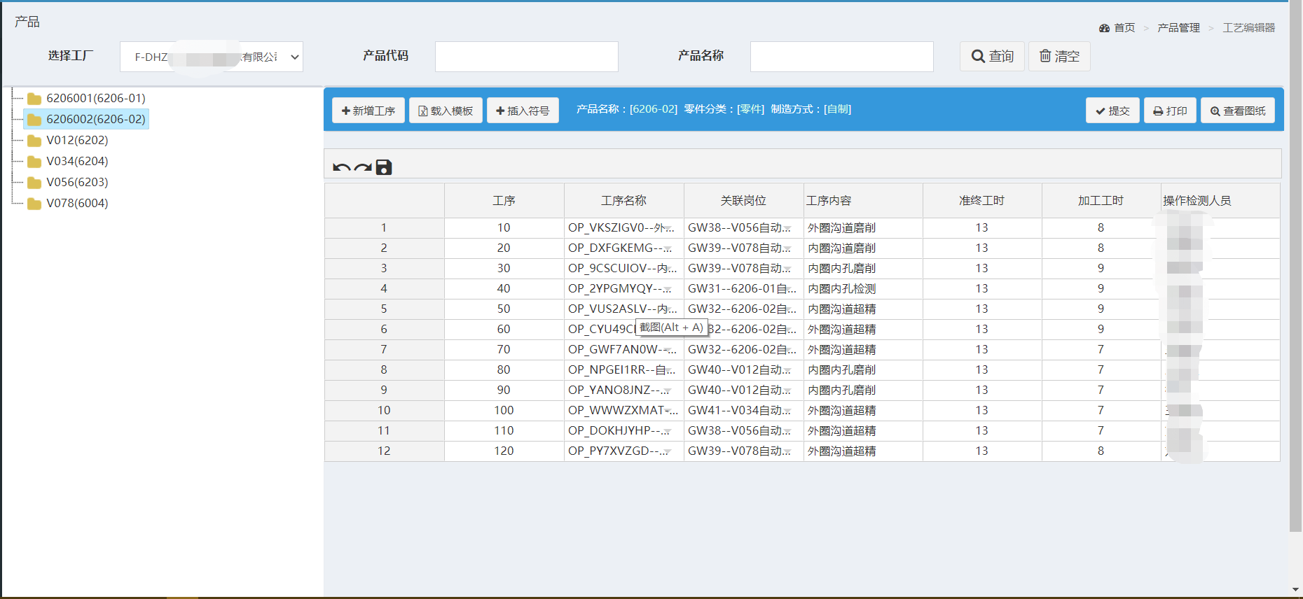
Task: Click the 工序 column header
Action: [504, 201]
